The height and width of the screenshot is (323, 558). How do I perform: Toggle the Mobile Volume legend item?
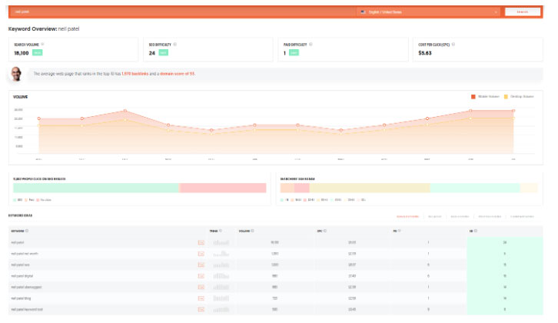485,96
